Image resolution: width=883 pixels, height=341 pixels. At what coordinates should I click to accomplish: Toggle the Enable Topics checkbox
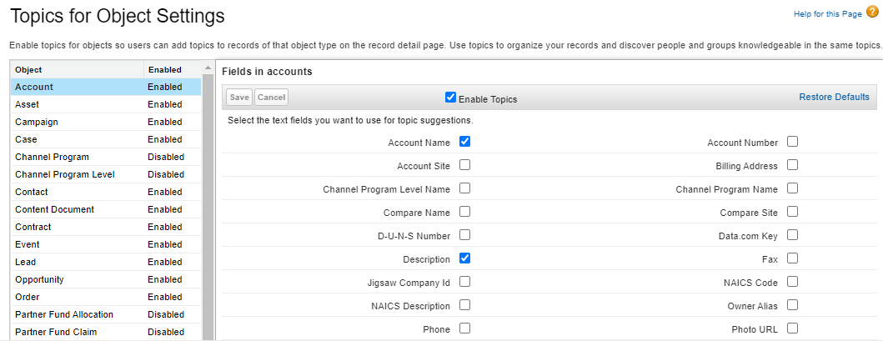click(451, 98)
